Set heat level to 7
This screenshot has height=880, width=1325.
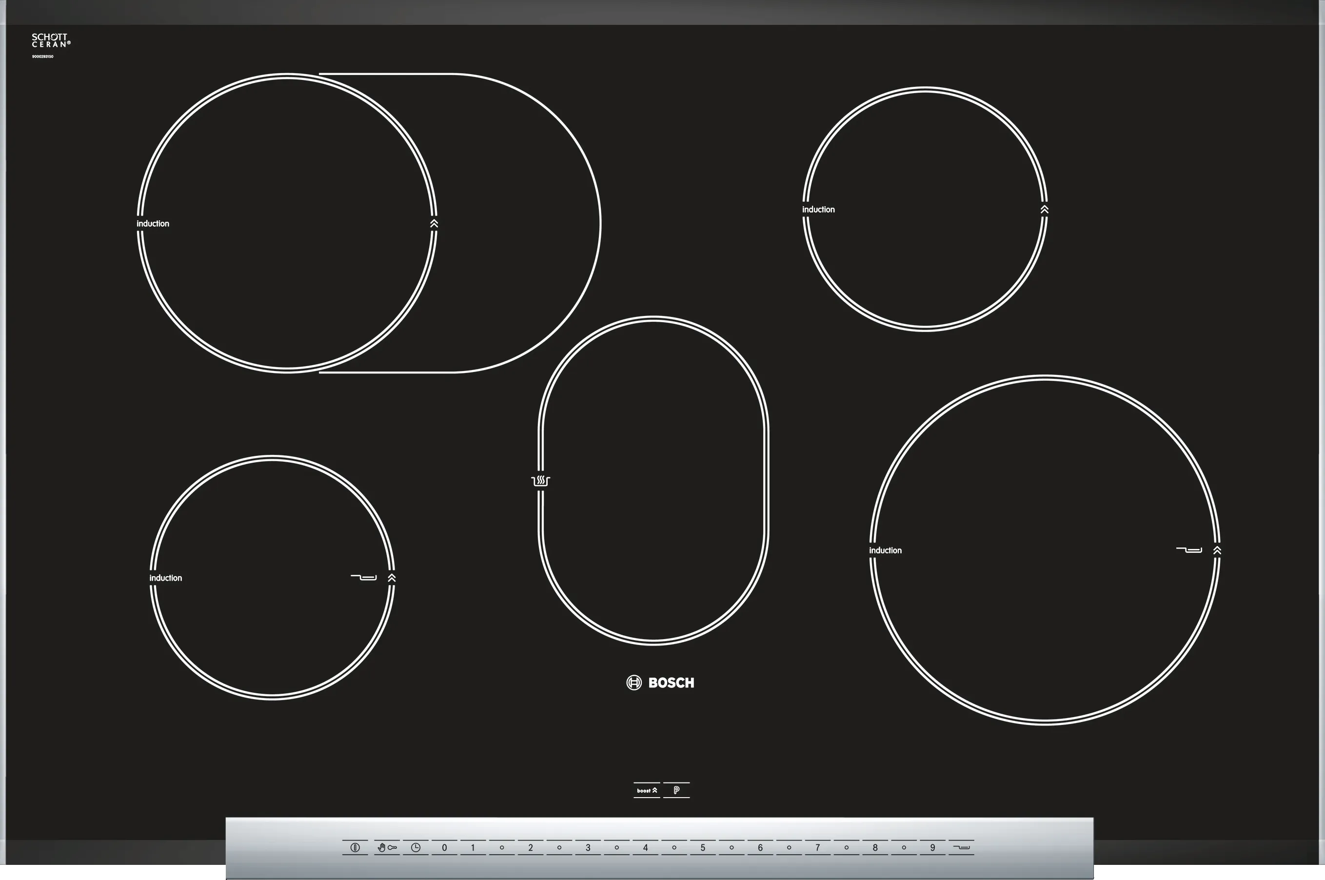click(x=818, y=847)
